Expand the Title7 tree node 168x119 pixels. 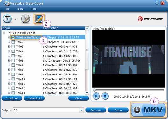pyautogui.click(x=9, y=65)
